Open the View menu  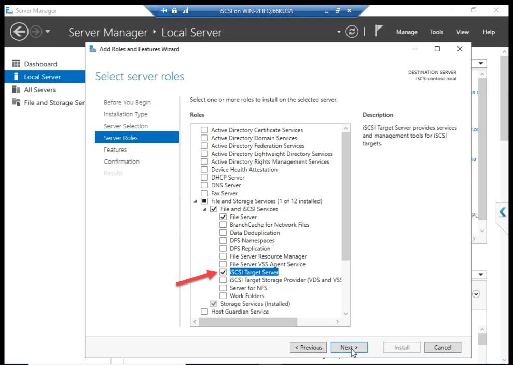463,32
